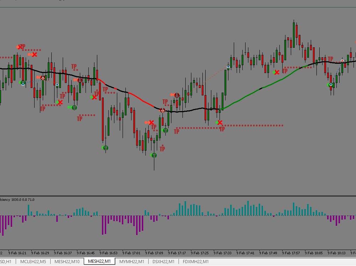Click the blue diamond trade marker near the 18:13 candles
Image resolution: width=356 pixels, height=266 pixels.
[x=331, y=85]
